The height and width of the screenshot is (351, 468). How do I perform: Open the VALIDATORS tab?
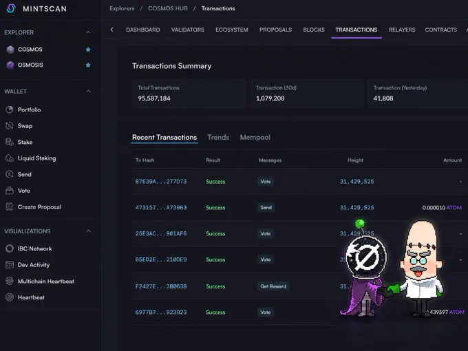pyautogui.click(x=188, y=30)
